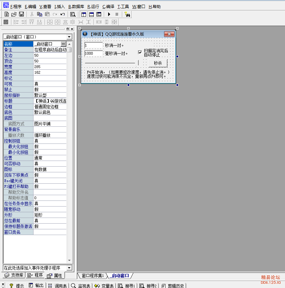The height and width of the screenshot is (288, 285).
Task: Open the 变量表 bottom panel tab
Action: click(104, 286)
